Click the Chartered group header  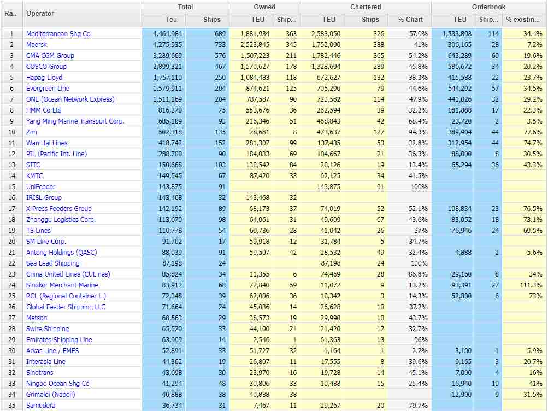(x=366, y=7)
